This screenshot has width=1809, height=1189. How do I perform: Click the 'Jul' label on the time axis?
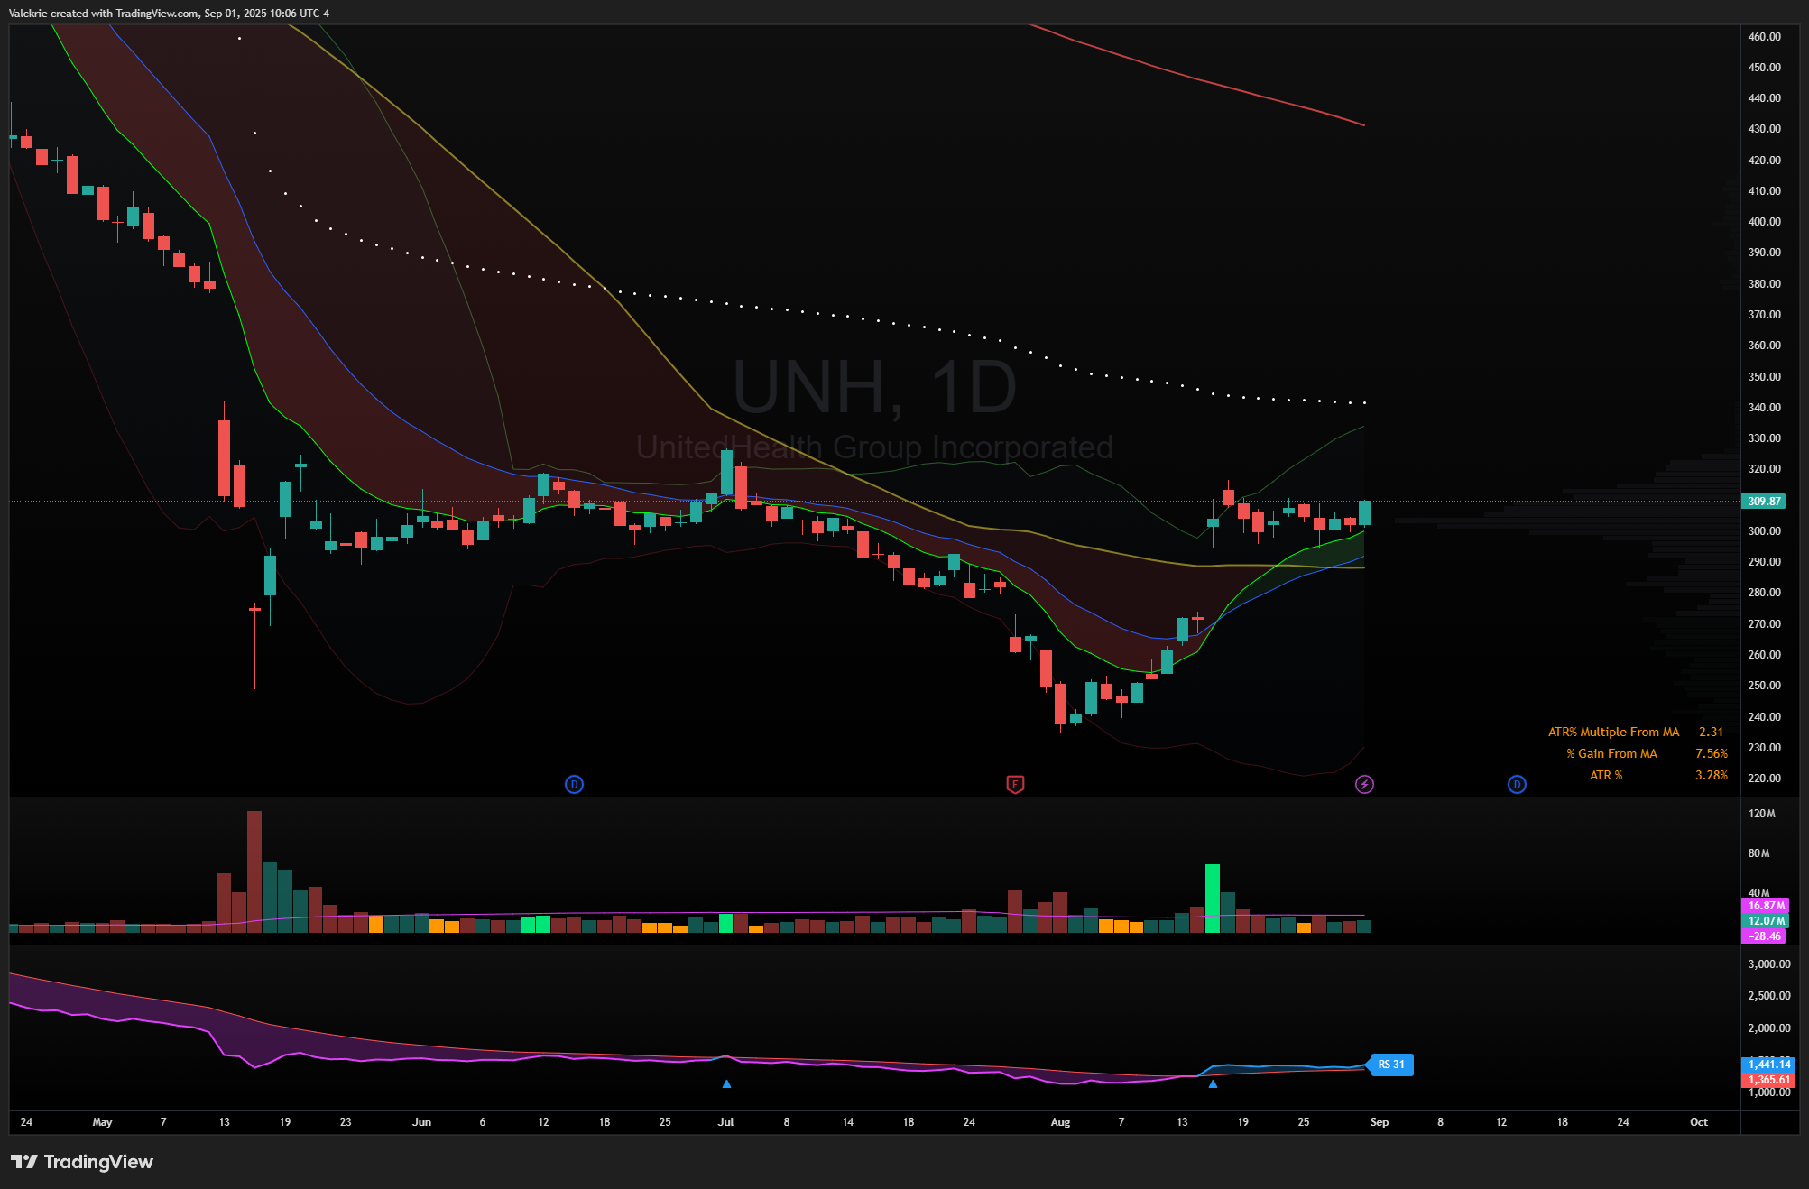click(x=725, y=1122)
